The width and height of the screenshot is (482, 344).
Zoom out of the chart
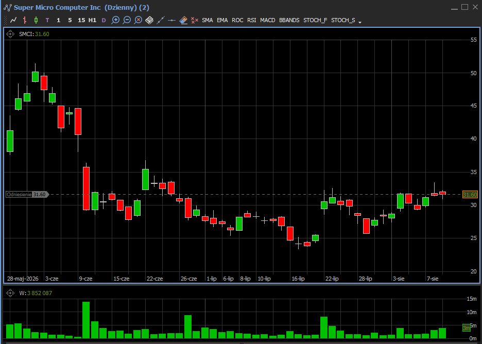tap(127, 20)
